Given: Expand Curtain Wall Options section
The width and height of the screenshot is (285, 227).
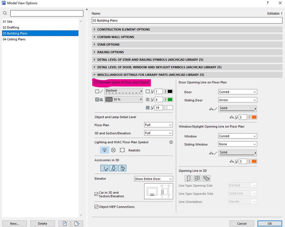Looking at the screenshot, I should point(187,37).
